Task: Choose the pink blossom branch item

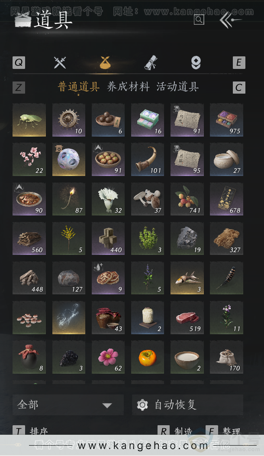Action: pyautogui.click(x=29, y=160)
